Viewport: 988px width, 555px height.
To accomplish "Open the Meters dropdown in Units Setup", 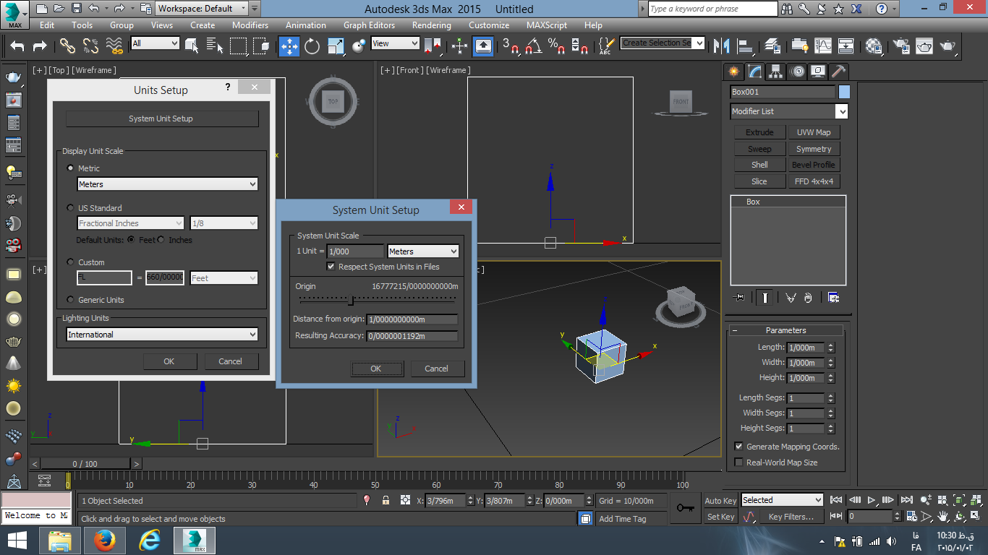I will (168, 184).
